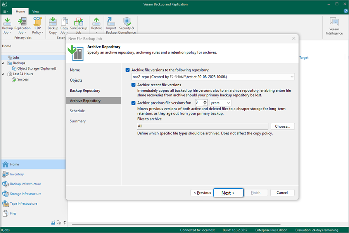
Task: Open the Tape Infrastructure view icon
Action: click(x=5, y=203)
